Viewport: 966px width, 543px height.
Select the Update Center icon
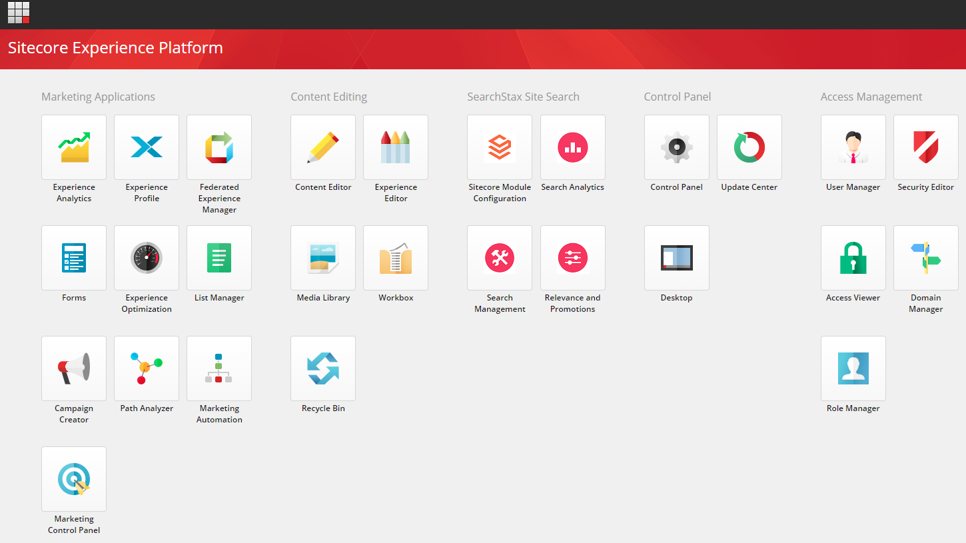(749, 147)
